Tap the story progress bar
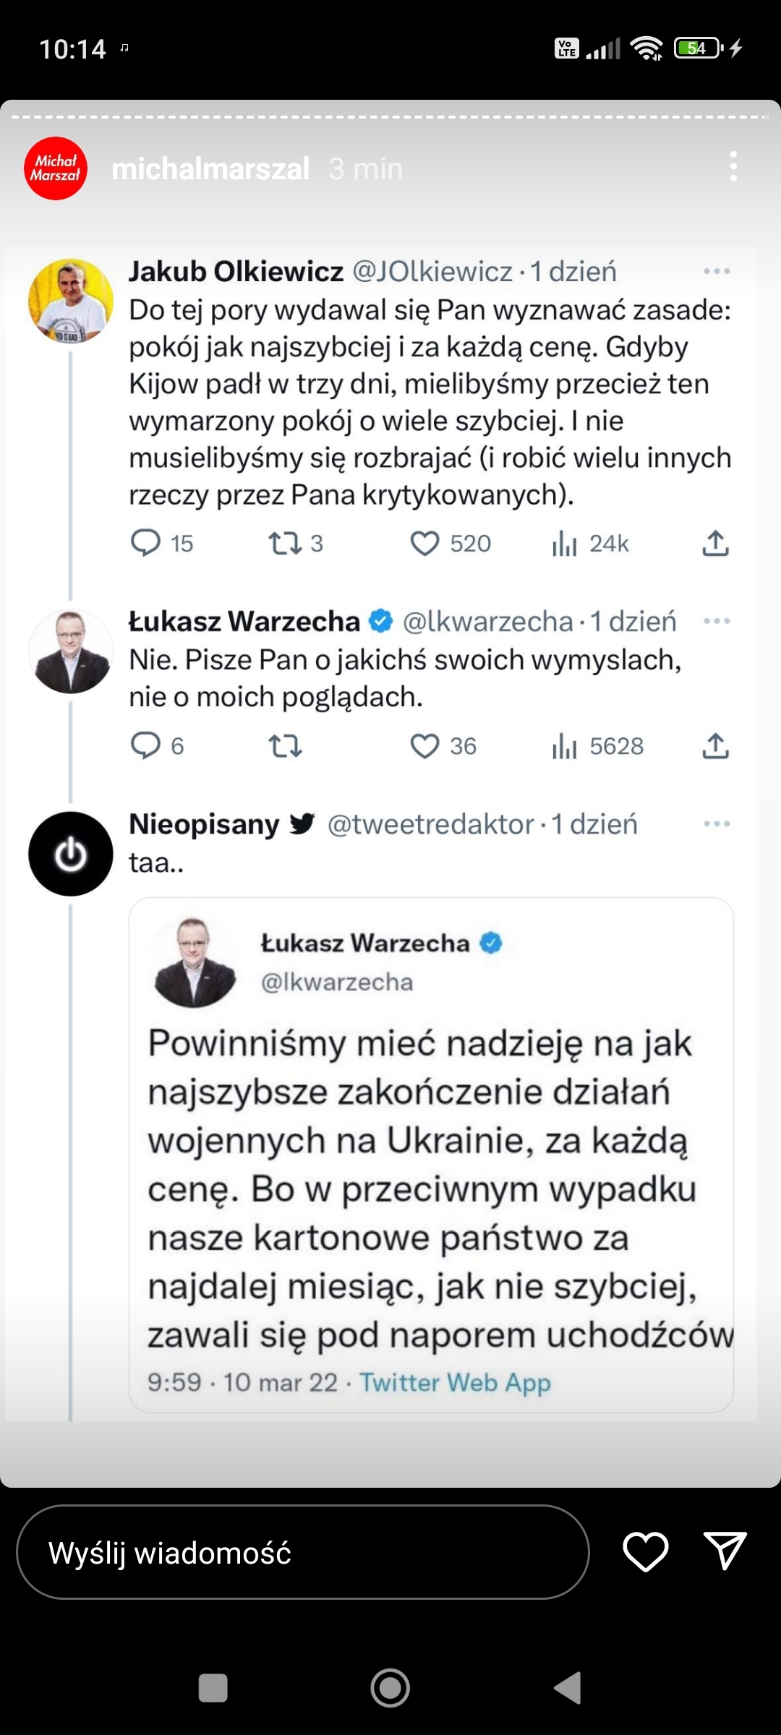Image resolution: width=781 pixels, height=1735 pixels. point(390,117)
